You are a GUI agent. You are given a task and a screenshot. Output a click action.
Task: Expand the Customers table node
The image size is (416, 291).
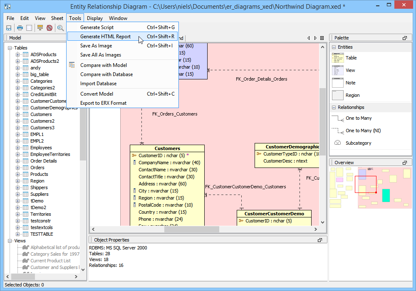coord(17,114)
